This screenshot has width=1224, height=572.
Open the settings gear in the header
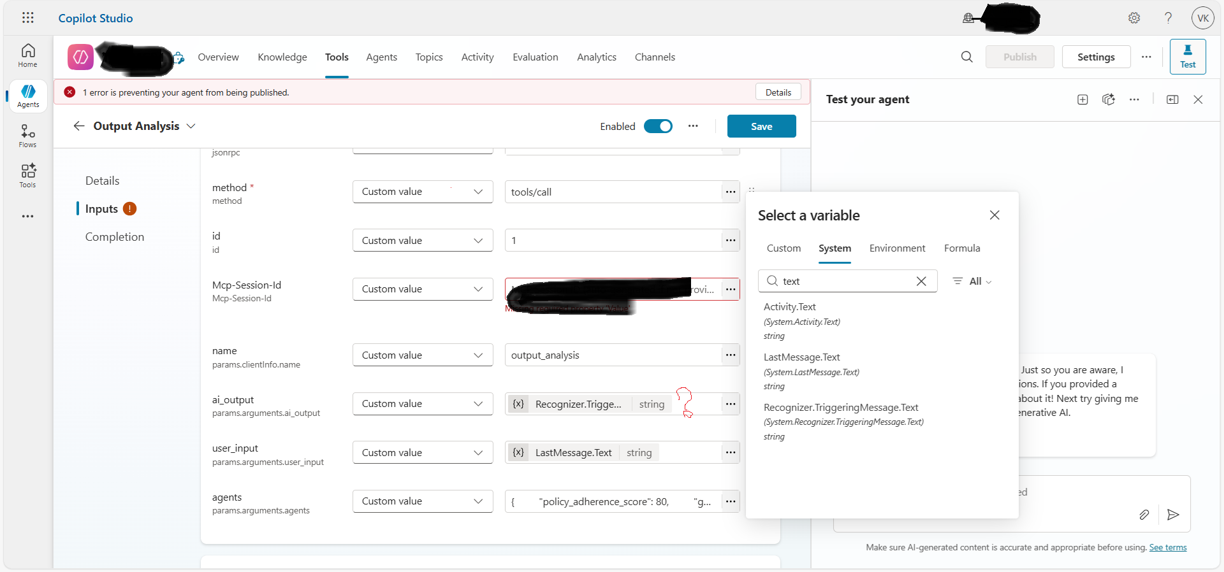[x=1134, y=18]
